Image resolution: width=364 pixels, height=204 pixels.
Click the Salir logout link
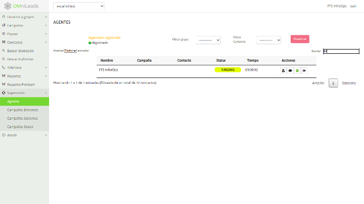click(353, 6)
